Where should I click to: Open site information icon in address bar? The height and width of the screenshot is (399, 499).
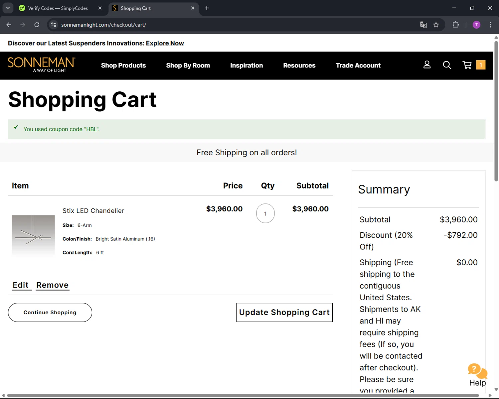(x=54, y=25)
